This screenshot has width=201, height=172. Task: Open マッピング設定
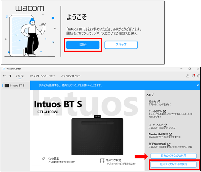point(114,160)
